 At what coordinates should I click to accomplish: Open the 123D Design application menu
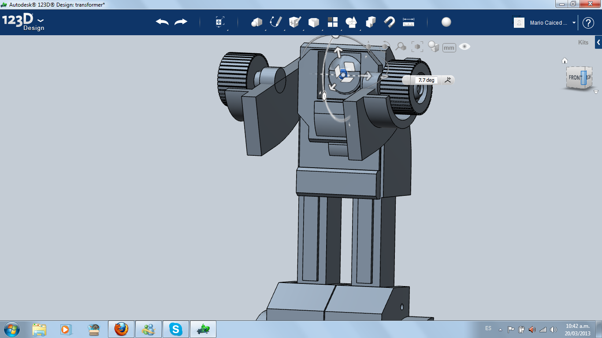tap(23, 22)
